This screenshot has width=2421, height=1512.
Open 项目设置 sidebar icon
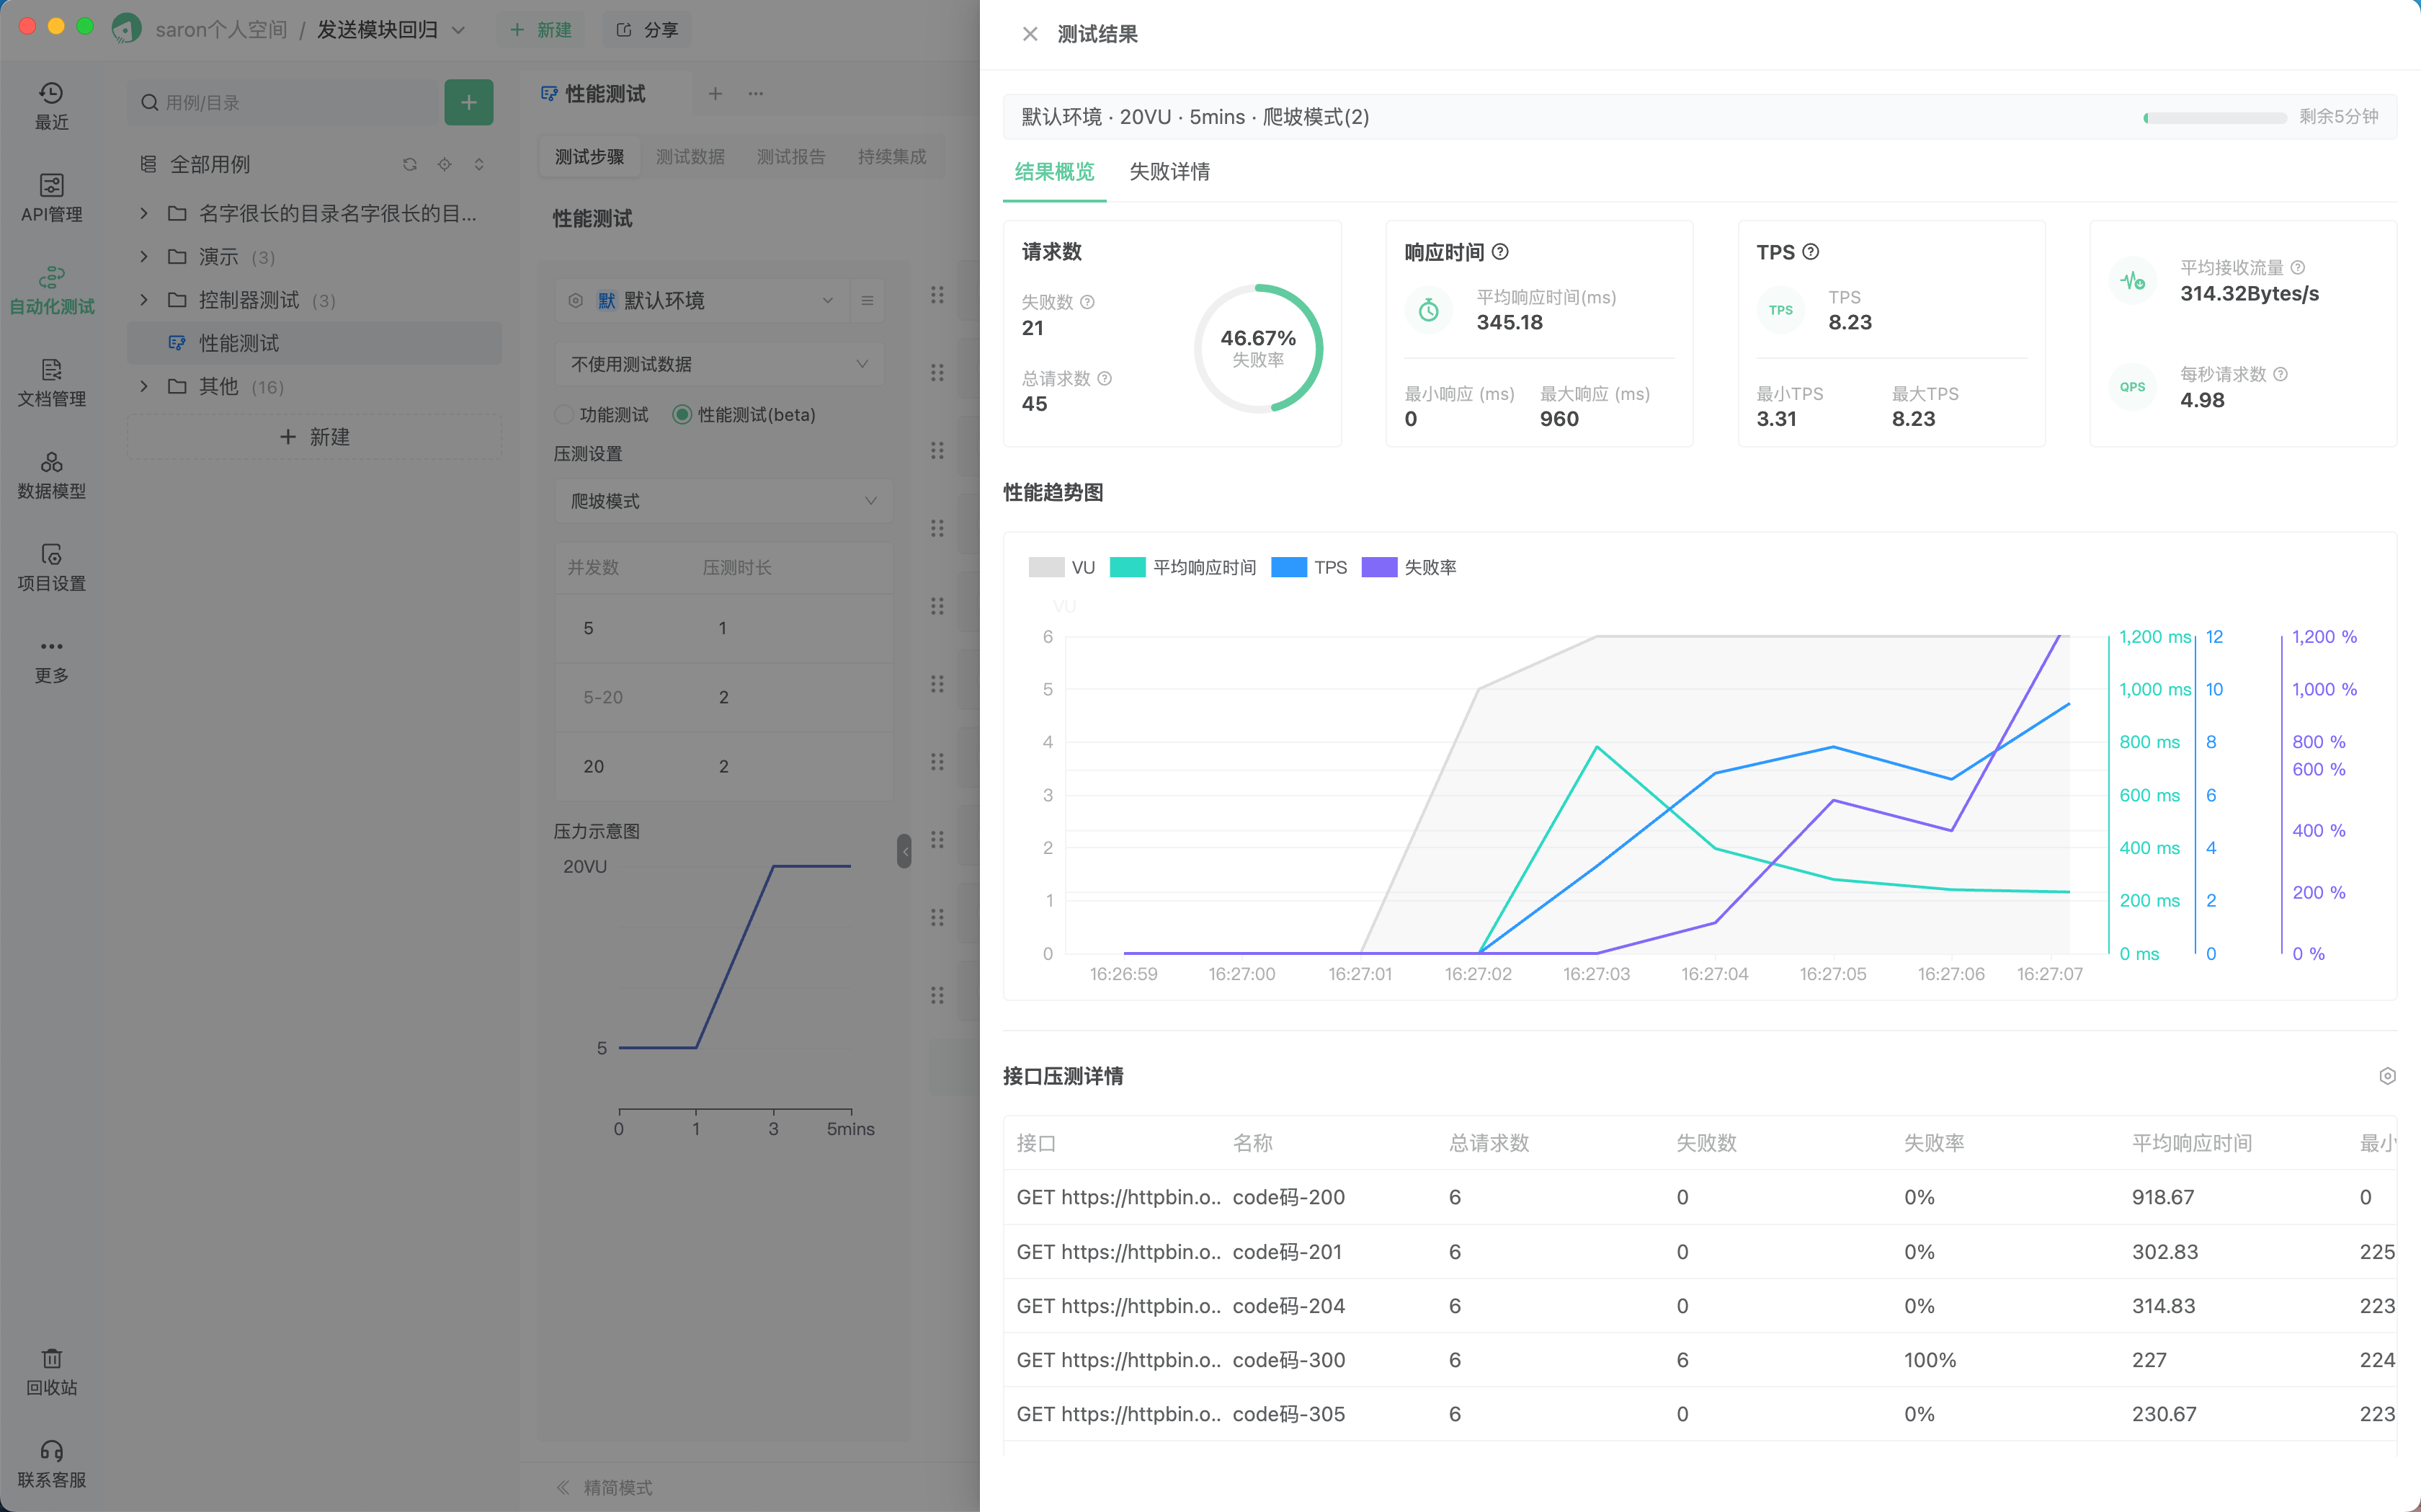point(52,567)
